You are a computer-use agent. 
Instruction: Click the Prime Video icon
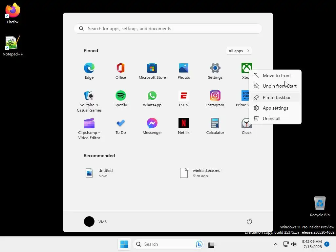tap(245, 95)
